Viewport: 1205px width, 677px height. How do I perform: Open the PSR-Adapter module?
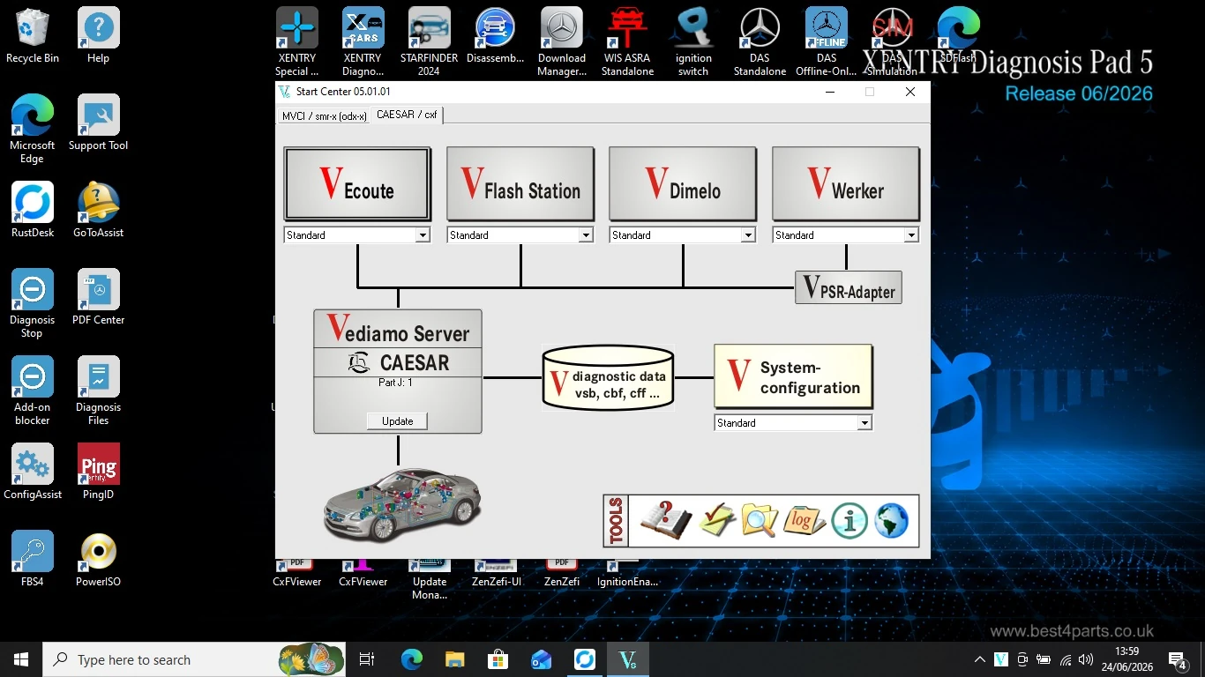point(849,287)
